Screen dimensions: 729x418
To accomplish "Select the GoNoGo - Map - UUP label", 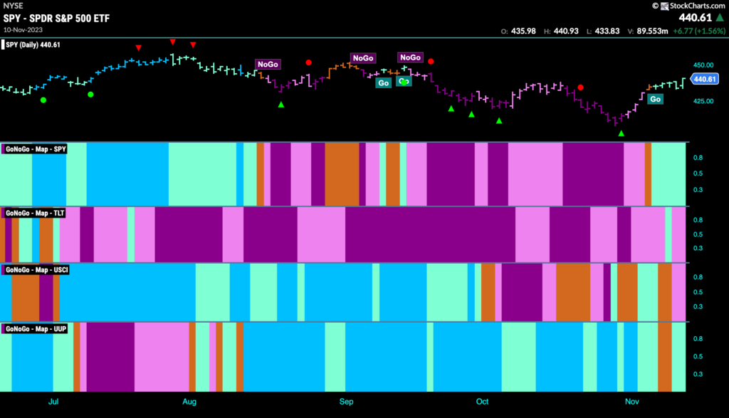I will pos(36,329).
